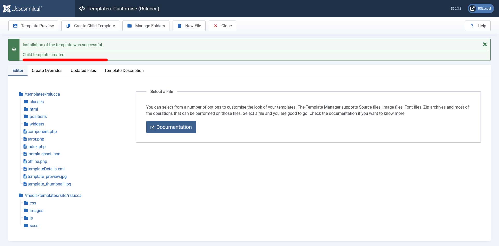This screenshot has width=499, height=246.
Task: Open the Documentation button link
Action: click(x=171, y=127)
